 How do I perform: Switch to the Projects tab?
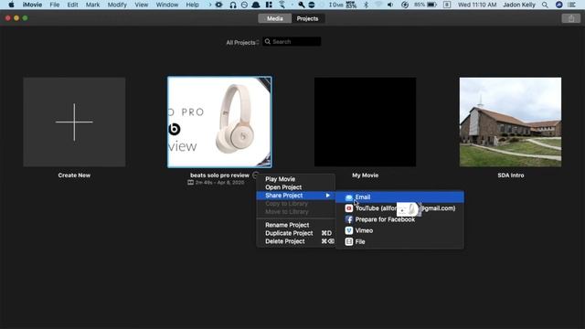pos(308,18)
